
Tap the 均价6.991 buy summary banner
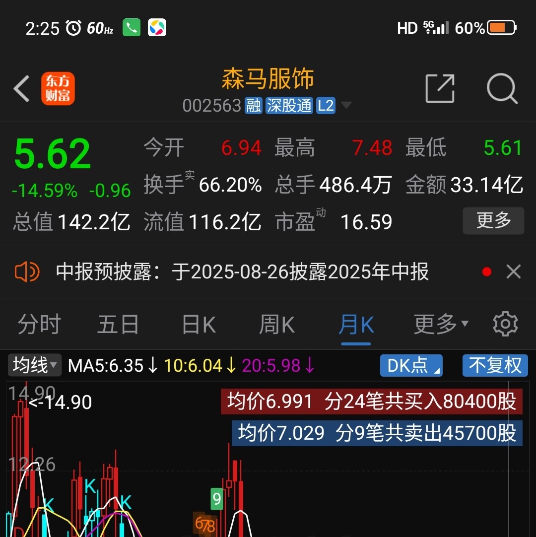coord(372,401)
